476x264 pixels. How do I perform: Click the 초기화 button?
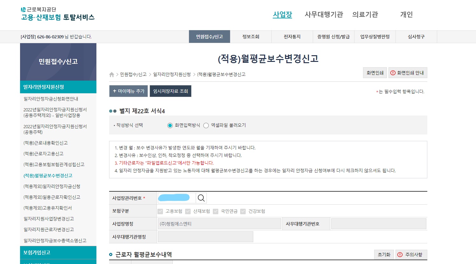coord(384,254)
